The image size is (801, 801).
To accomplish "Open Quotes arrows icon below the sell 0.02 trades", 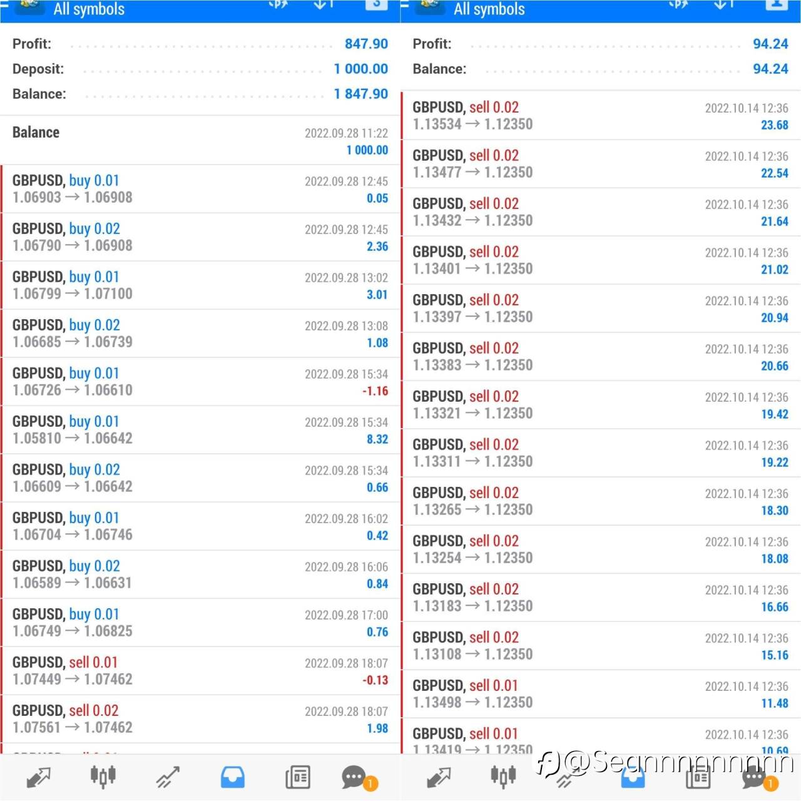I will (x=439, y=778).
